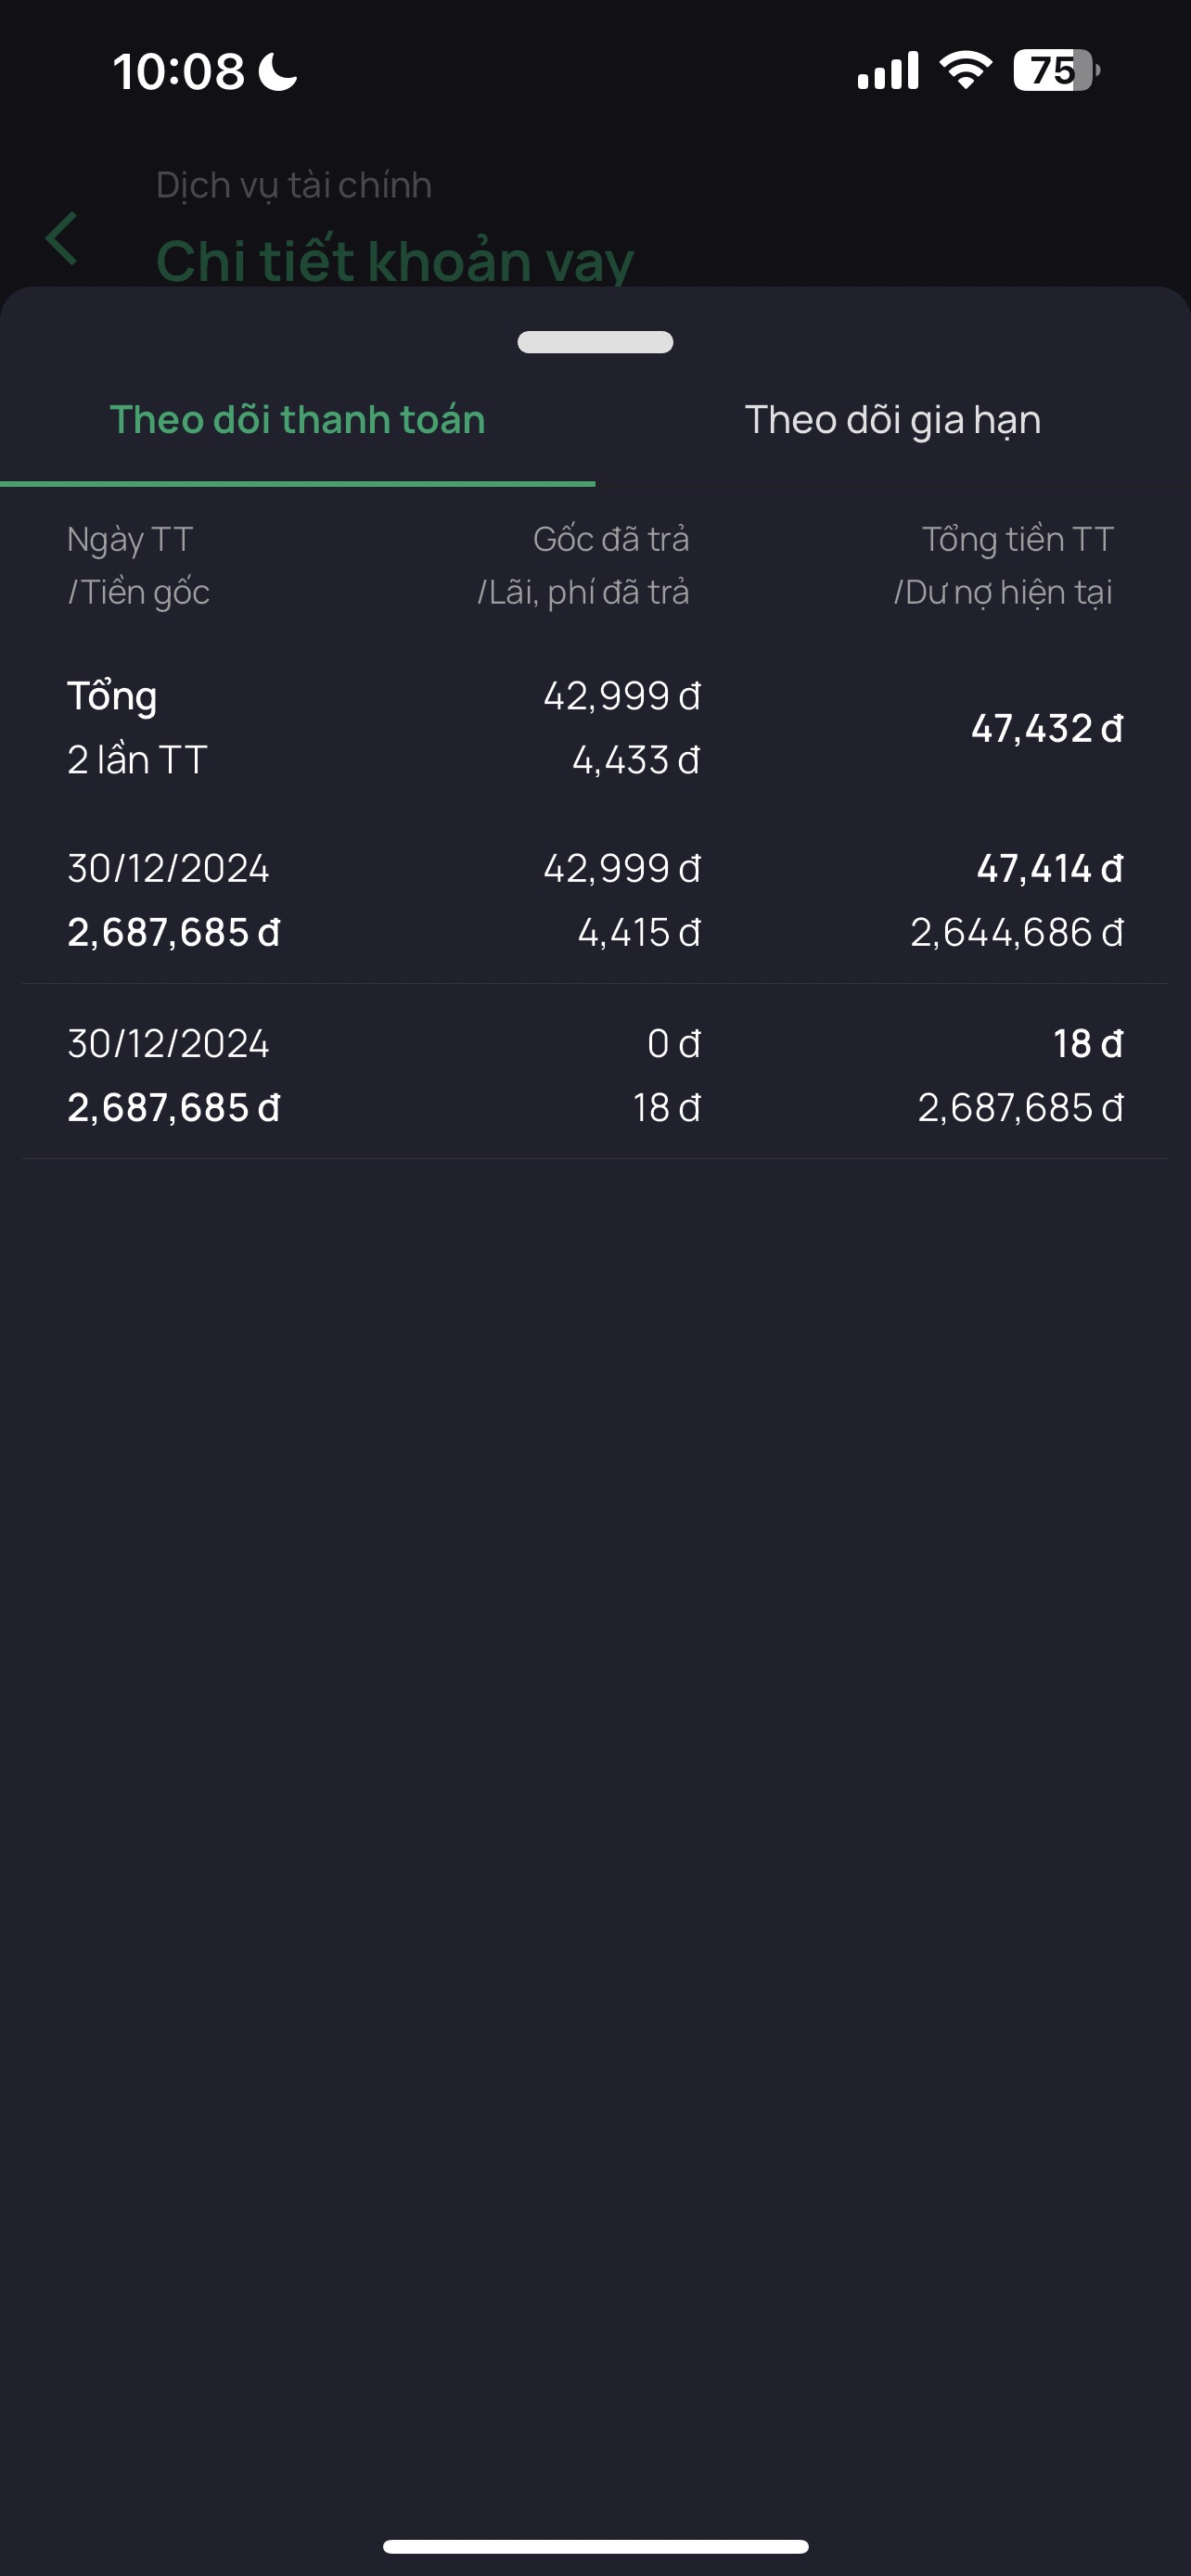Tap the battery level indicator

1055,71
